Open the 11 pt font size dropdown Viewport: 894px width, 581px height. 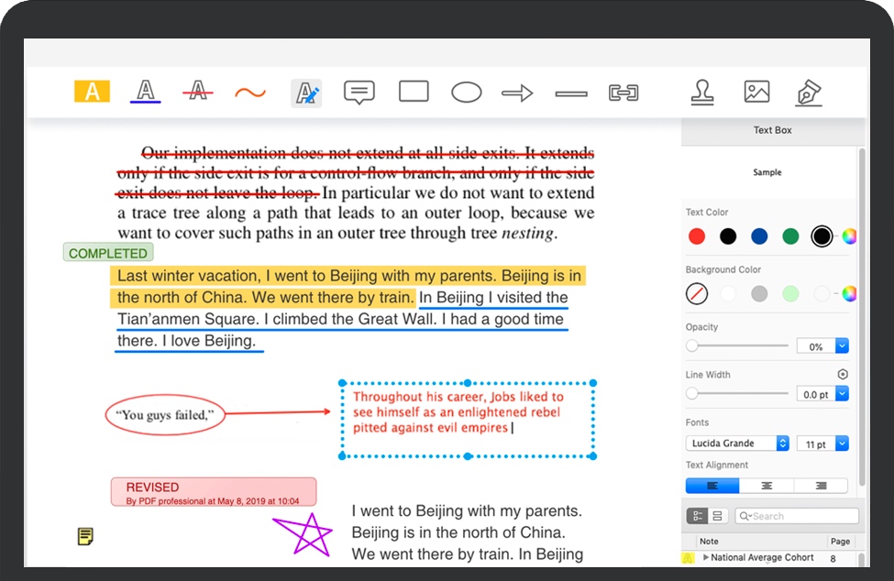tap(822, 443)
